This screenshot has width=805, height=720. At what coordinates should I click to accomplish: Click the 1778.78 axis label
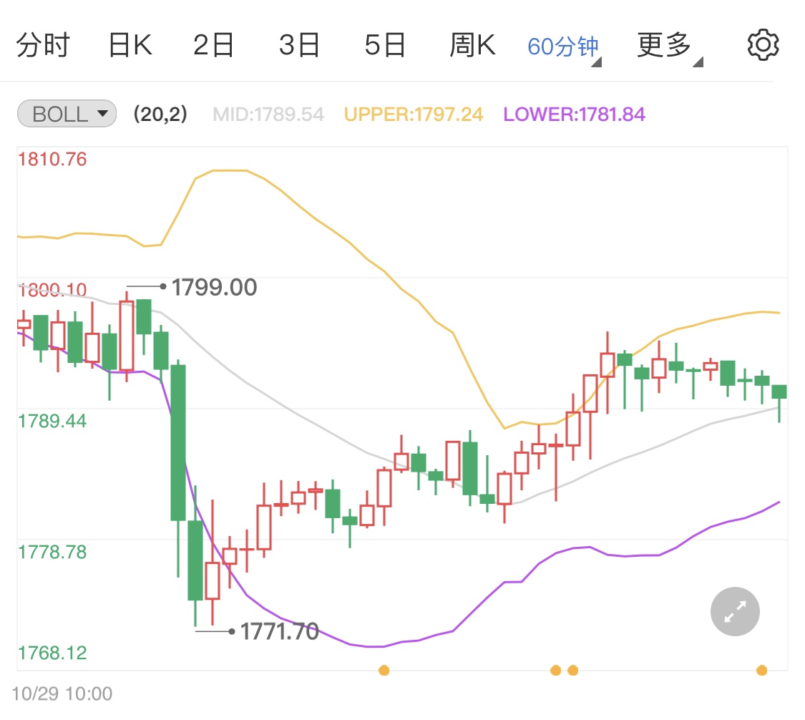(52, 552)
